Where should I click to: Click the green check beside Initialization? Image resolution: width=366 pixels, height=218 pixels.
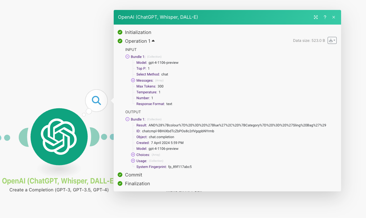120,32
